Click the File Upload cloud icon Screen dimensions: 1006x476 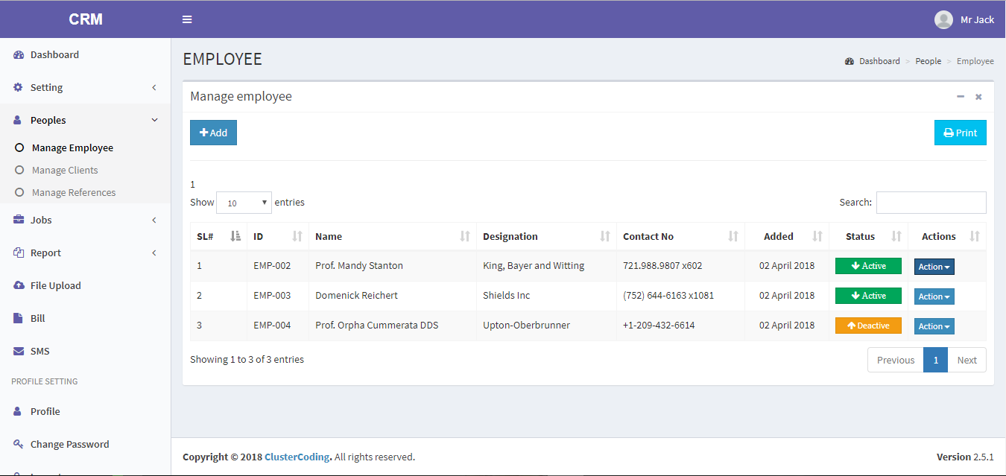[x=19, y=286]
